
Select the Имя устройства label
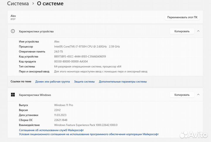tap(29, 42)
